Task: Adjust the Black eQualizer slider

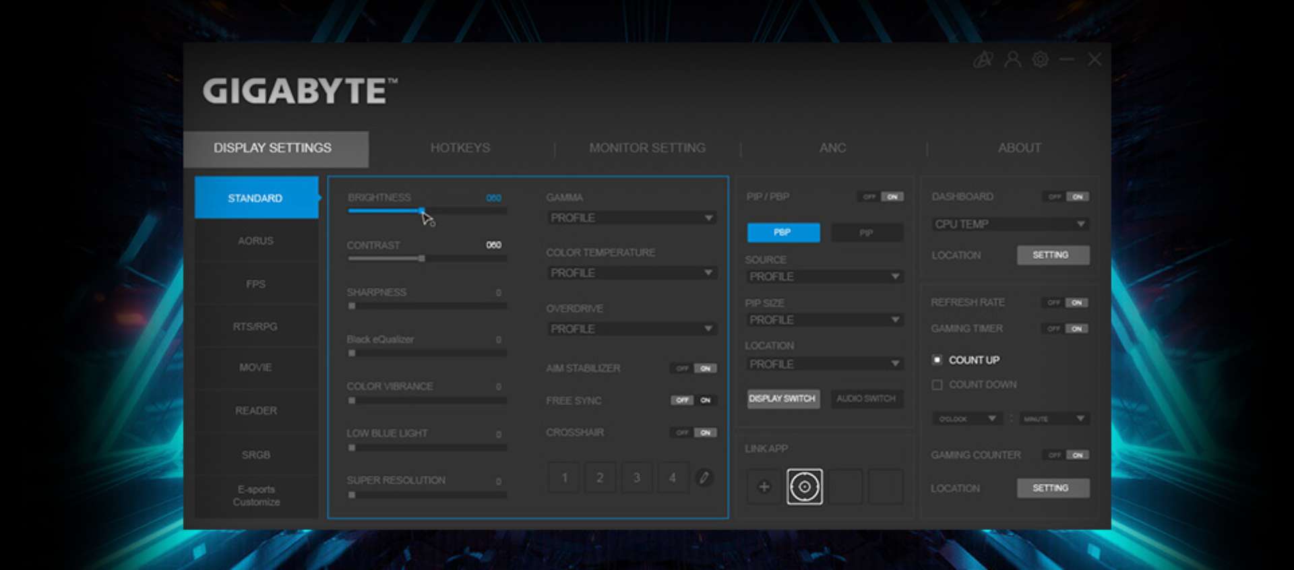Action: click(427, 353)
